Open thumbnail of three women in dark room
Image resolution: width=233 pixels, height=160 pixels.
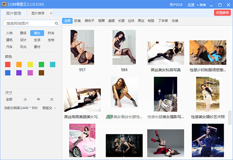[124, 145]
